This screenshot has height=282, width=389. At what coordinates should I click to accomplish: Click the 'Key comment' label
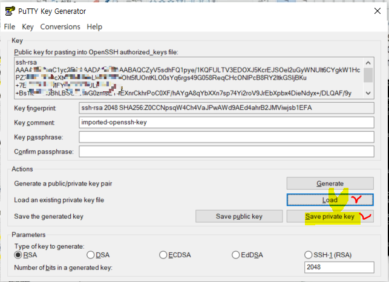tap(34, 123)
